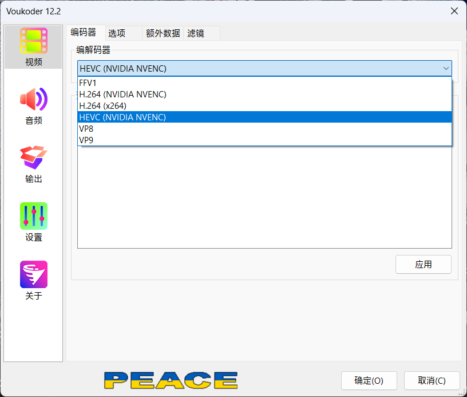Switch to the 编码器 tab
Image resolution: width=467 pixels, height=397 pixels.
(84, 33)
